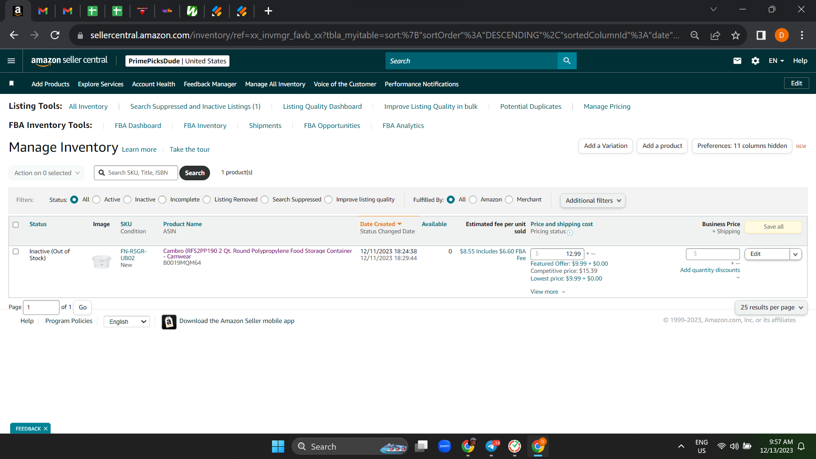Change 25 results per page dropdown

coord(771,307)
